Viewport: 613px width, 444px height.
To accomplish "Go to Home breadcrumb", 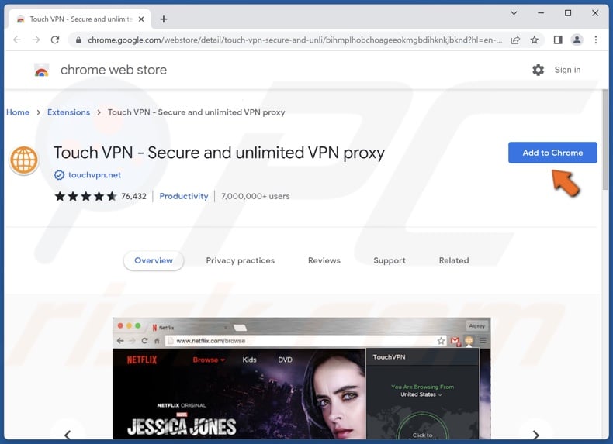I will [18, 112].
